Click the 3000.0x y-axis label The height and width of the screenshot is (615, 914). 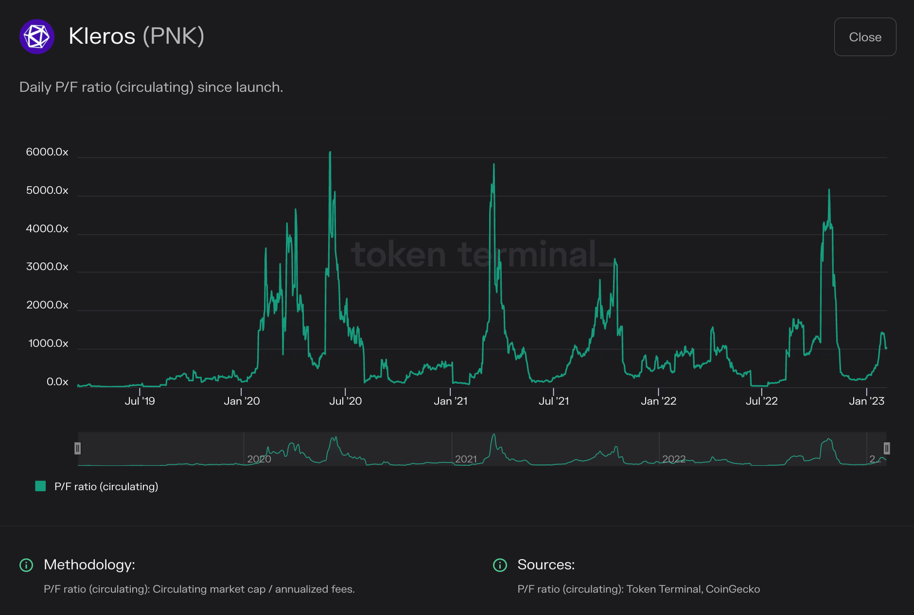tap(47, 267)
